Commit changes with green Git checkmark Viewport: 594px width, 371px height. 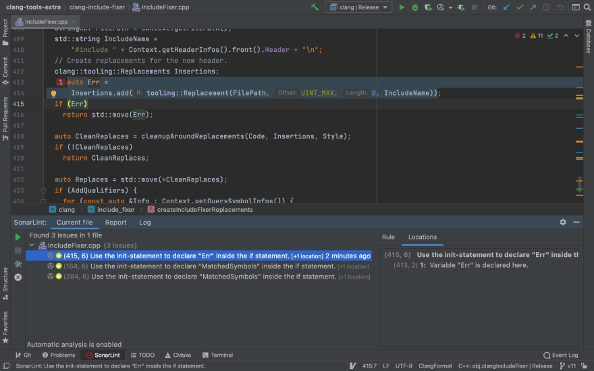pyautogui.click(x=520, y=7)
